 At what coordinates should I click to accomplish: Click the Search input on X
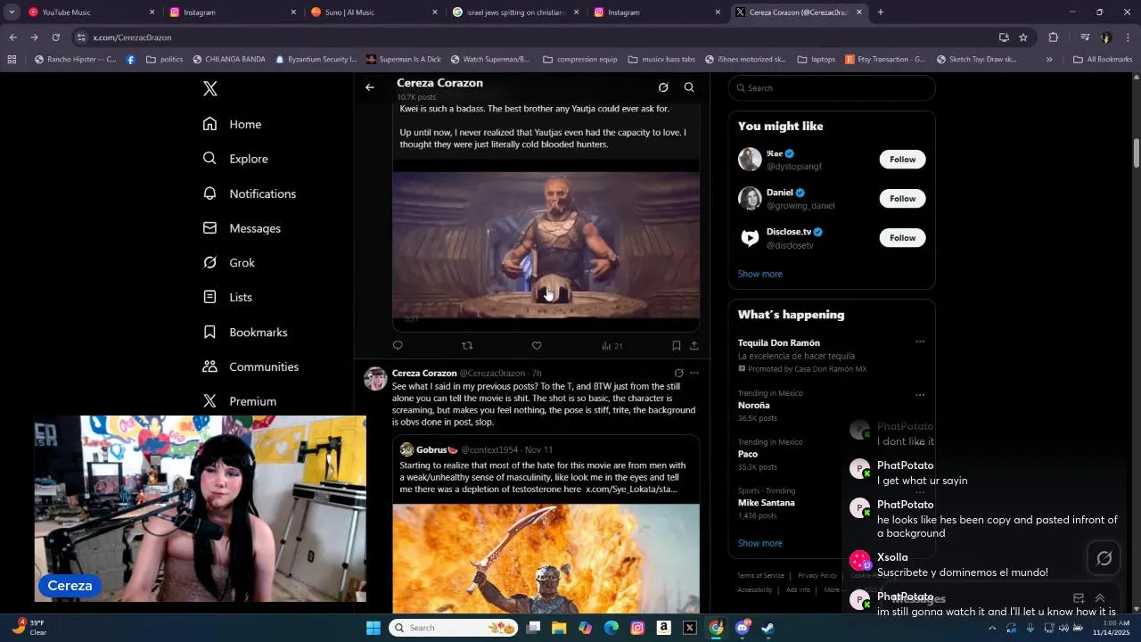(832, 87)
